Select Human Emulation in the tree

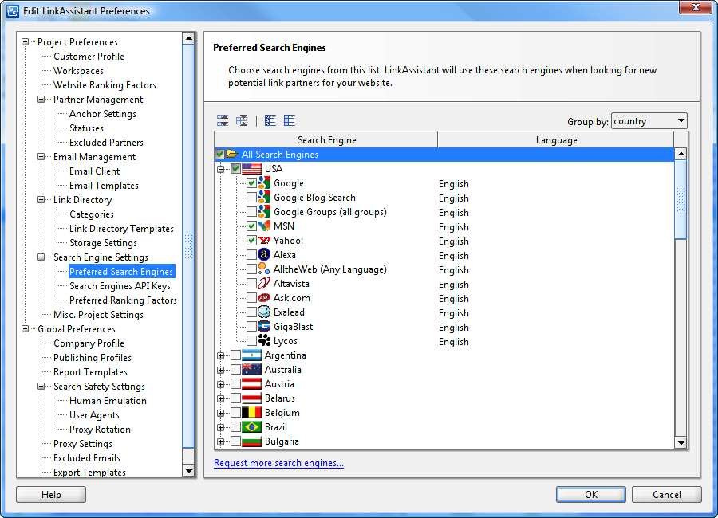click(x=108, y=401)
